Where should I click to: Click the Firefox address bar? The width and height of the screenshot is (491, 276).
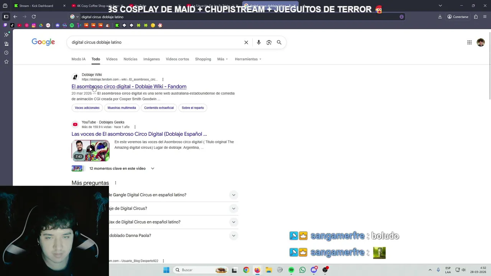click(238, 17)
